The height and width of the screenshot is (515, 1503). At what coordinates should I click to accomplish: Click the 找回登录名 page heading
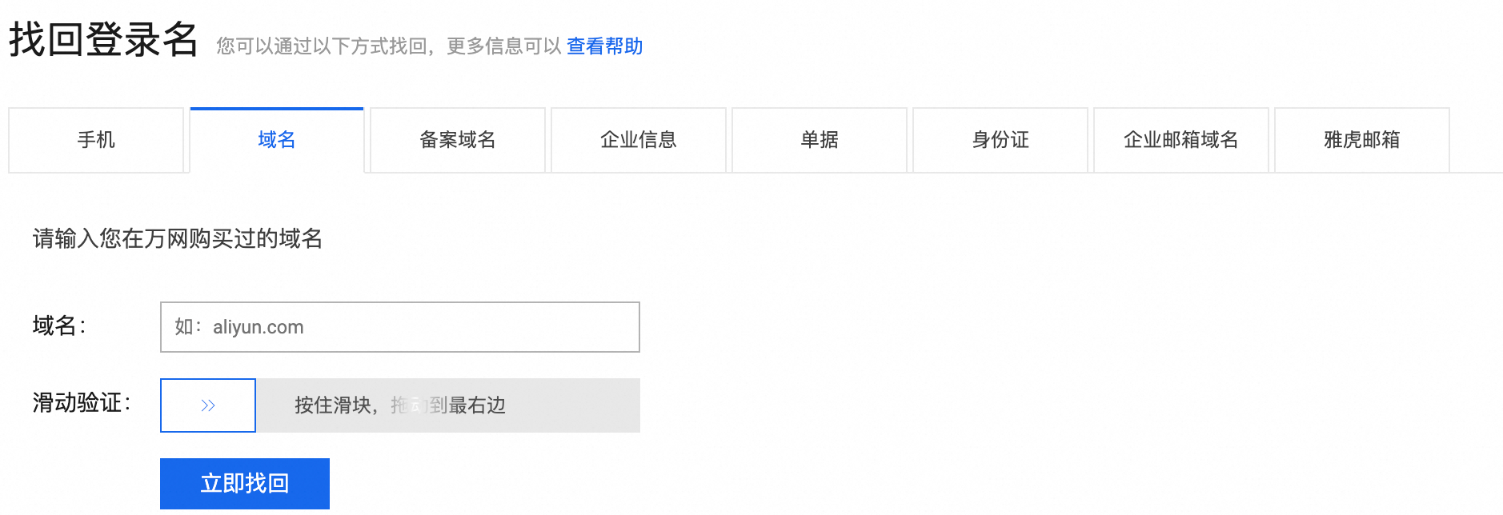point(103,39)
